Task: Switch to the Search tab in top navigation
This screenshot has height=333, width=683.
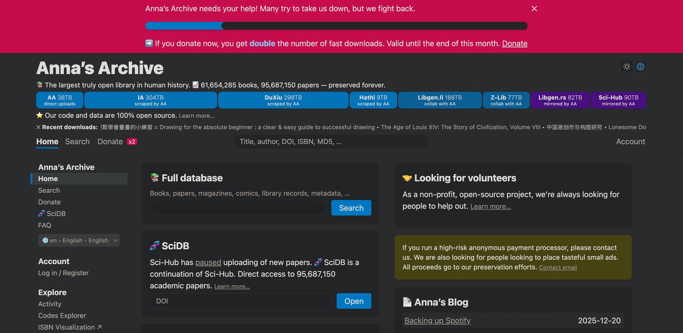Action: point(77,141)
